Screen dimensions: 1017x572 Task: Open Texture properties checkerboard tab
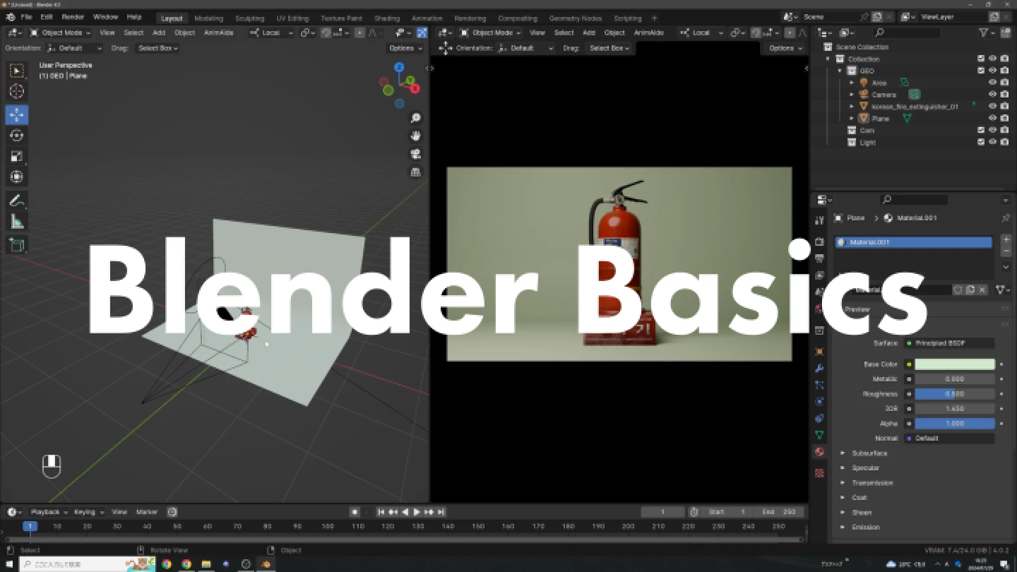819,473
